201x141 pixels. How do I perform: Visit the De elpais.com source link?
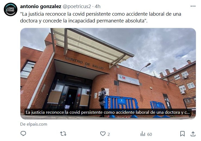click(34, 124)
